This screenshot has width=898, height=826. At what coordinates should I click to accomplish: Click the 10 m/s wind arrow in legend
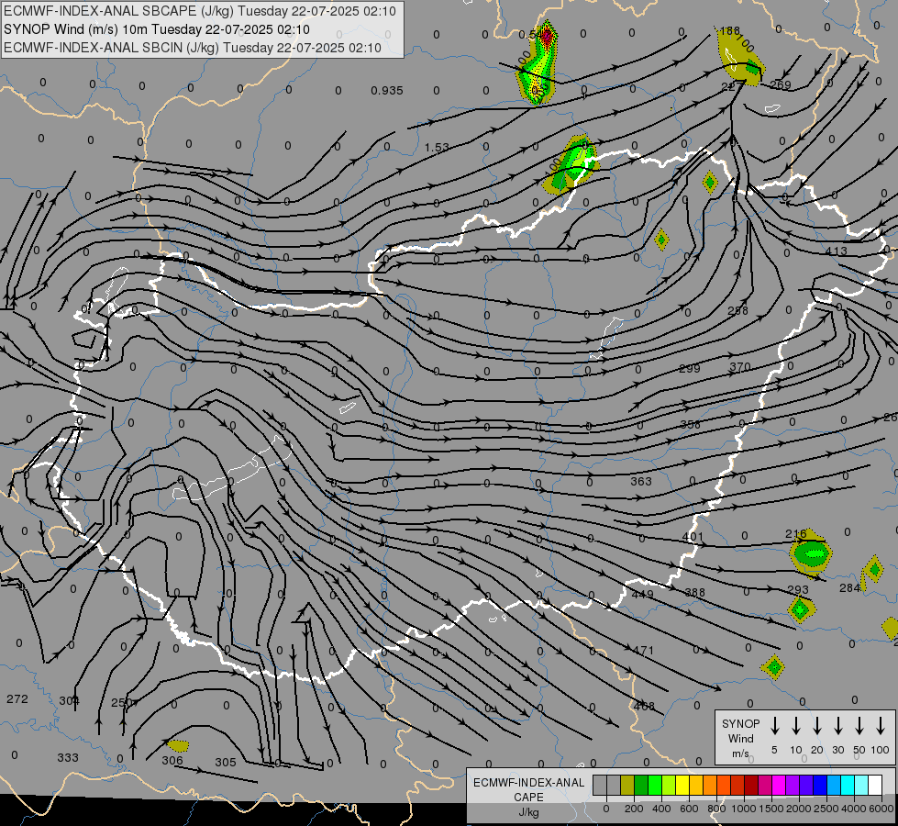click(796, 726)
